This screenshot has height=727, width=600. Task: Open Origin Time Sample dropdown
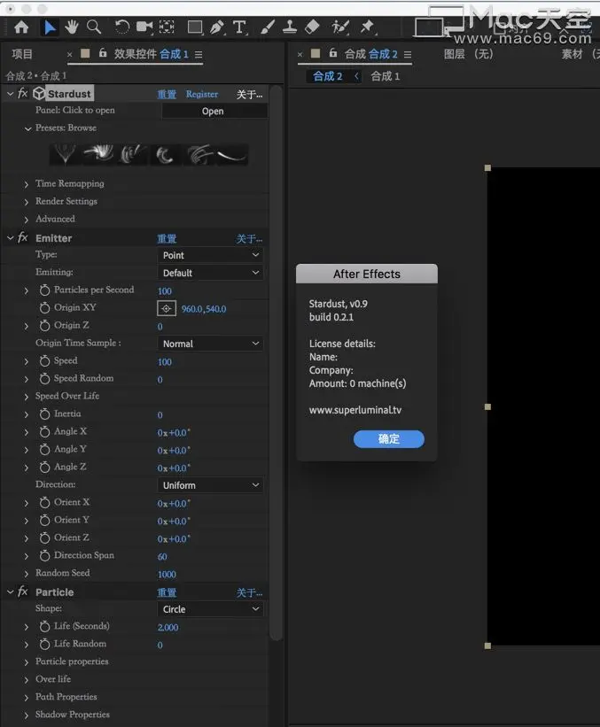click(x=210, y=344)
